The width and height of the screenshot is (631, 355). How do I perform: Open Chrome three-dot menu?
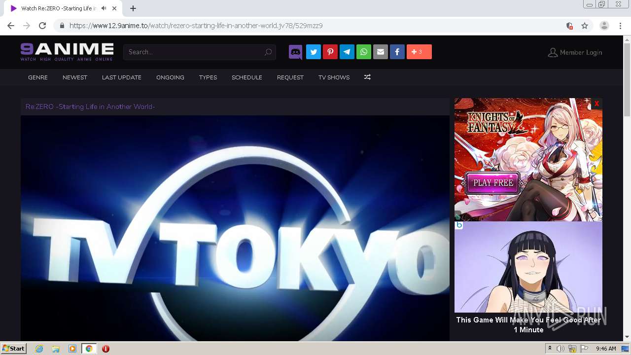pos(621,26)
